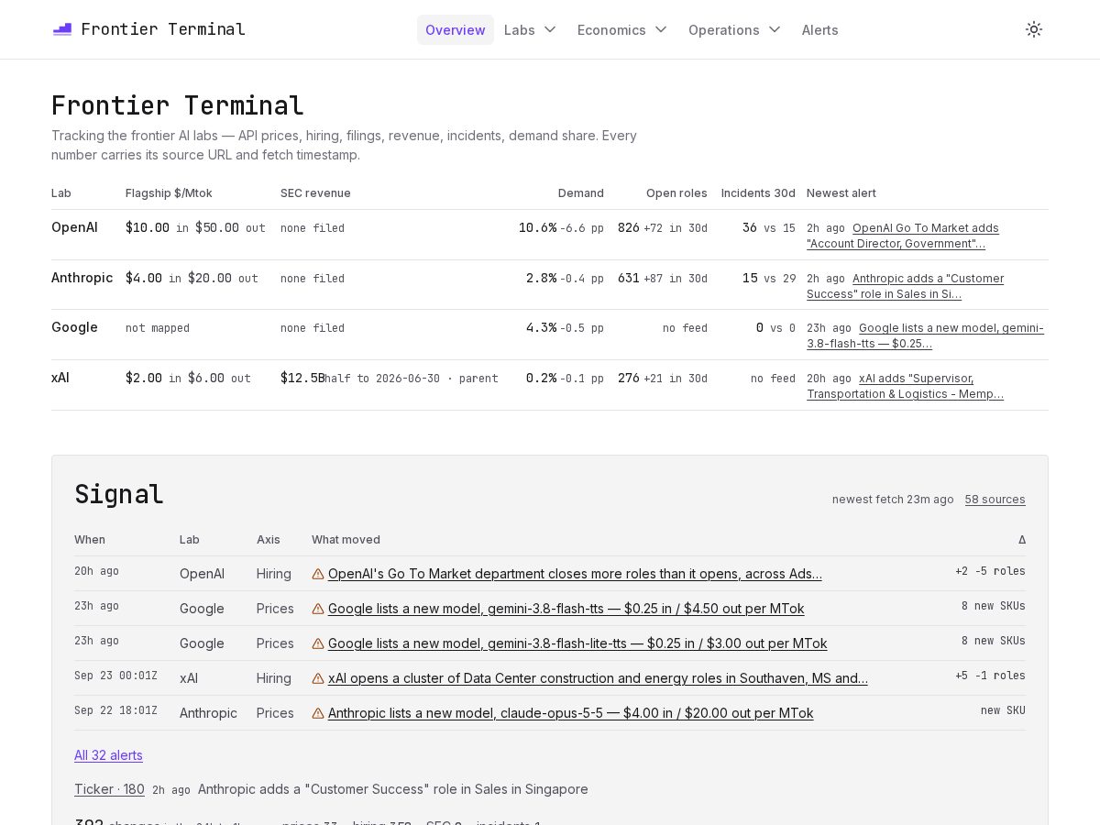
Task: Click the OpenAI lab name in table
Action: tap(74, 227)
